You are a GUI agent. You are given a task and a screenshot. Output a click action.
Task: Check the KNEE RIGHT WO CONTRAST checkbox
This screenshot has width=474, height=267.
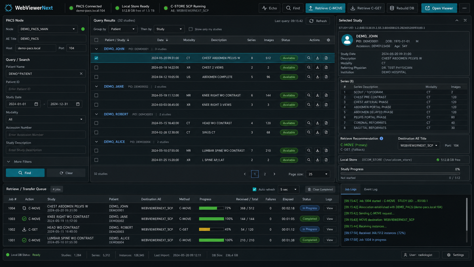pyautogui.click(x=96, y=95)
